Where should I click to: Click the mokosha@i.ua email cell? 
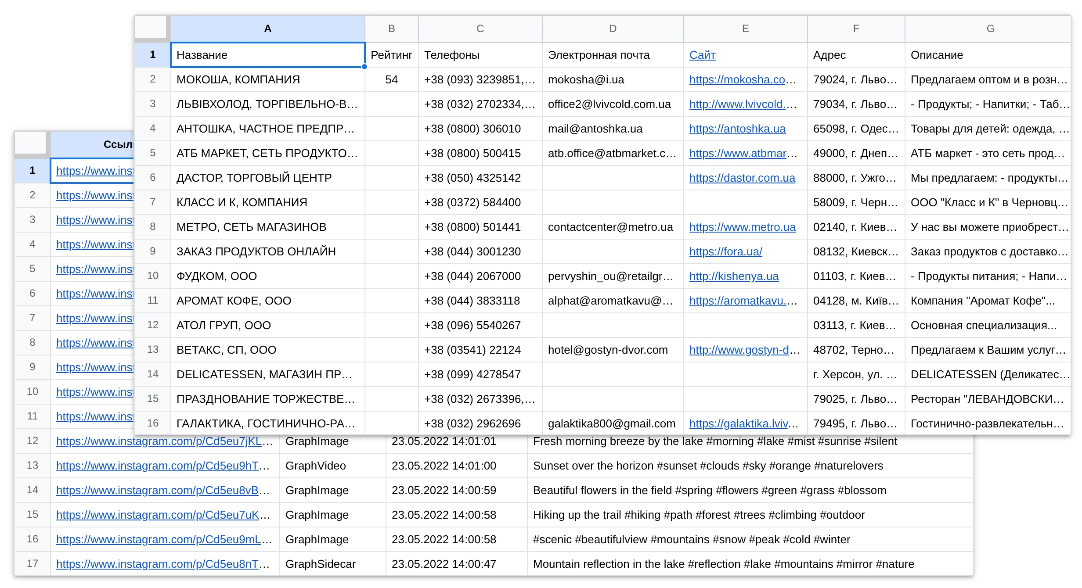613,79
